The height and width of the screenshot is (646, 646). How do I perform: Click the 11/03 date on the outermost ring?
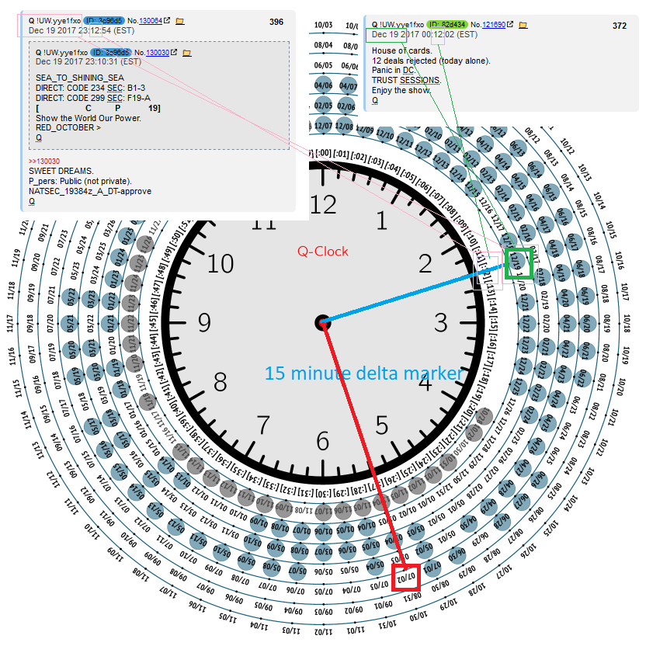(292, 630)
